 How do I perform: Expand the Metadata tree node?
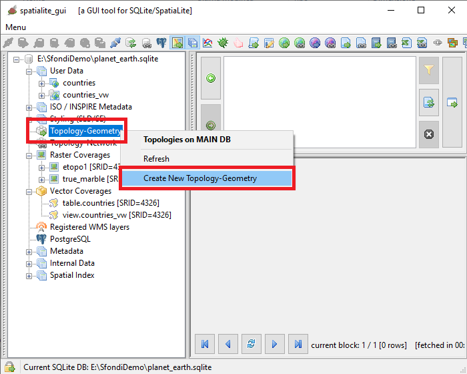coord(29,252)
